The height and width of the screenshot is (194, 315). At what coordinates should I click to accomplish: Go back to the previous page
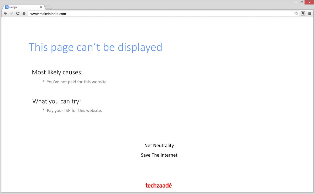point(6,13)
